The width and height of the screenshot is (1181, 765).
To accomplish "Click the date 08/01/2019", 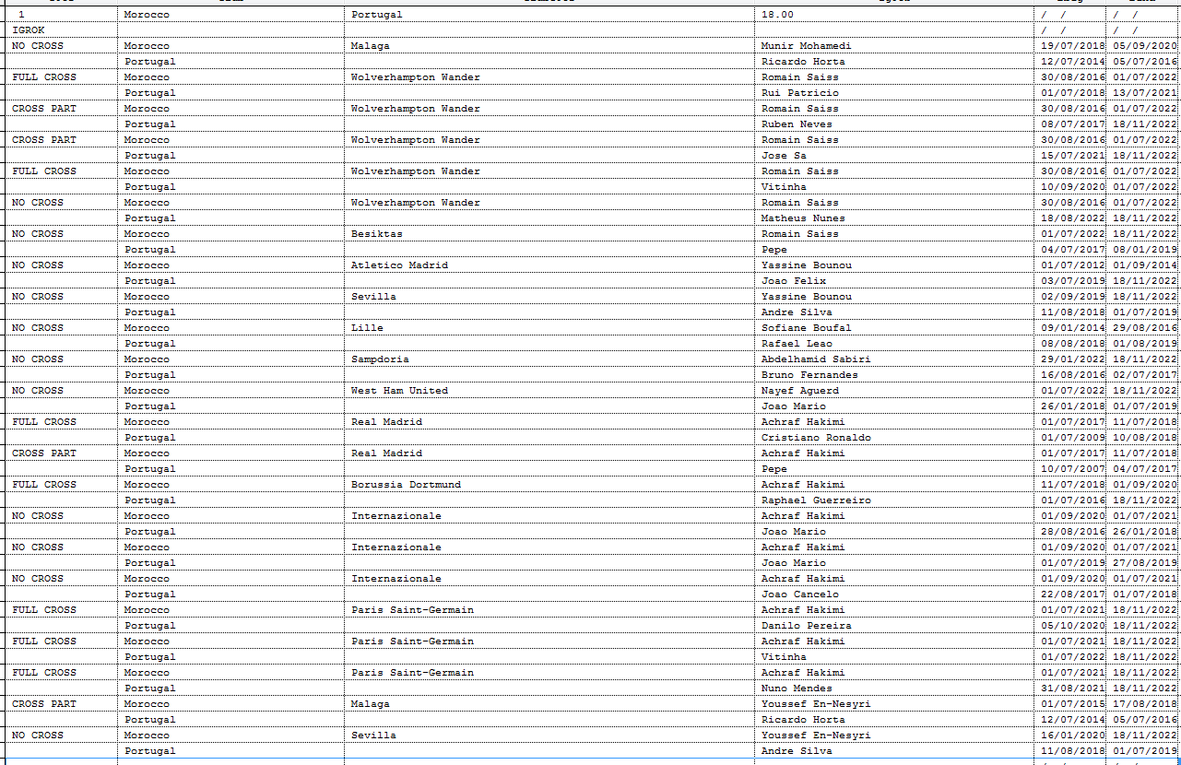I will (1144, 250).
